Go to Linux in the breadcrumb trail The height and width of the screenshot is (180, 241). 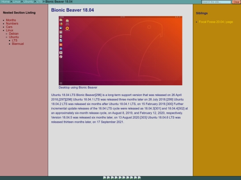17,2
